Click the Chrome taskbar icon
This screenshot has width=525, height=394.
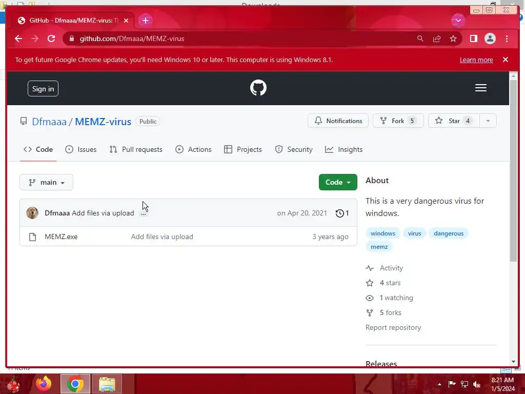click(75, 384)
